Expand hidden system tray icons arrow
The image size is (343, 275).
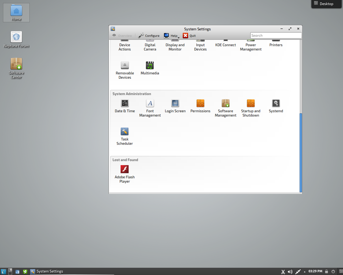[x=305, y=272]
